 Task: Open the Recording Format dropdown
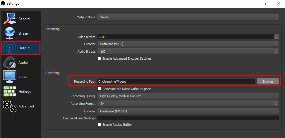pyautogui.click(x=188, y=104)
